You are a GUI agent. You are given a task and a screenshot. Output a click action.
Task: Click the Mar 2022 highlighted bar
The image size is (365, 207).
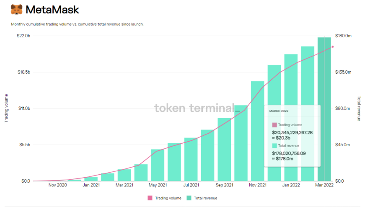(x=324, y=109)
